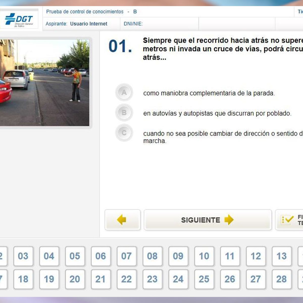Go to question 07
Screen dimensions: 303x303
pyautogui.click(x=127, y=256)
